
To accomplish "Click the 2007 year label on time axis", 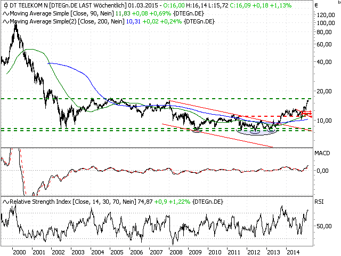I will pos(156,252).
